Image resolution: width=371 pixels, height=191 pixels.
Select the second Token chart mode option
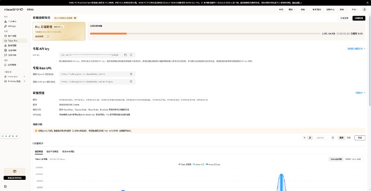[x=353, y=159]
